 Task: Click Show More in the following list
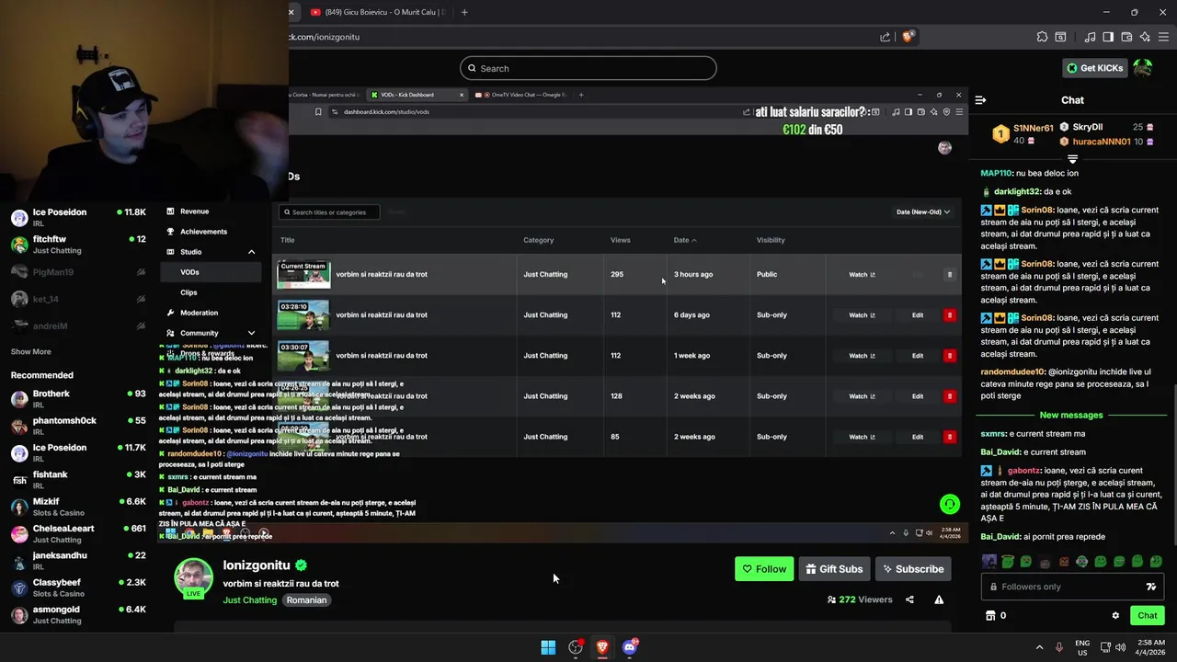[31, 351]
